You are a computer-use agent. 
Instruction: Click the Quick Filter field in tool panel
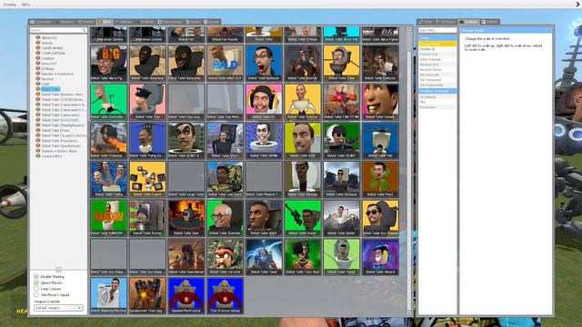(437, 30)
